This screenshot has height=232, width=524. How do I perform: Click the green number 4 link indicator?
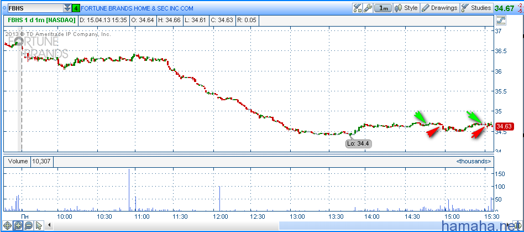[x=76, y=8]
